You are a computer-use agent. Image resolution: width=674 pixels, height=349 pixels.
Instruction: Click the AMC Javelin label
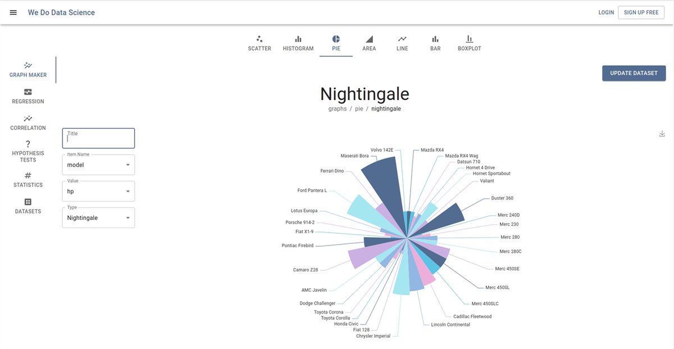tap(314, 290)
